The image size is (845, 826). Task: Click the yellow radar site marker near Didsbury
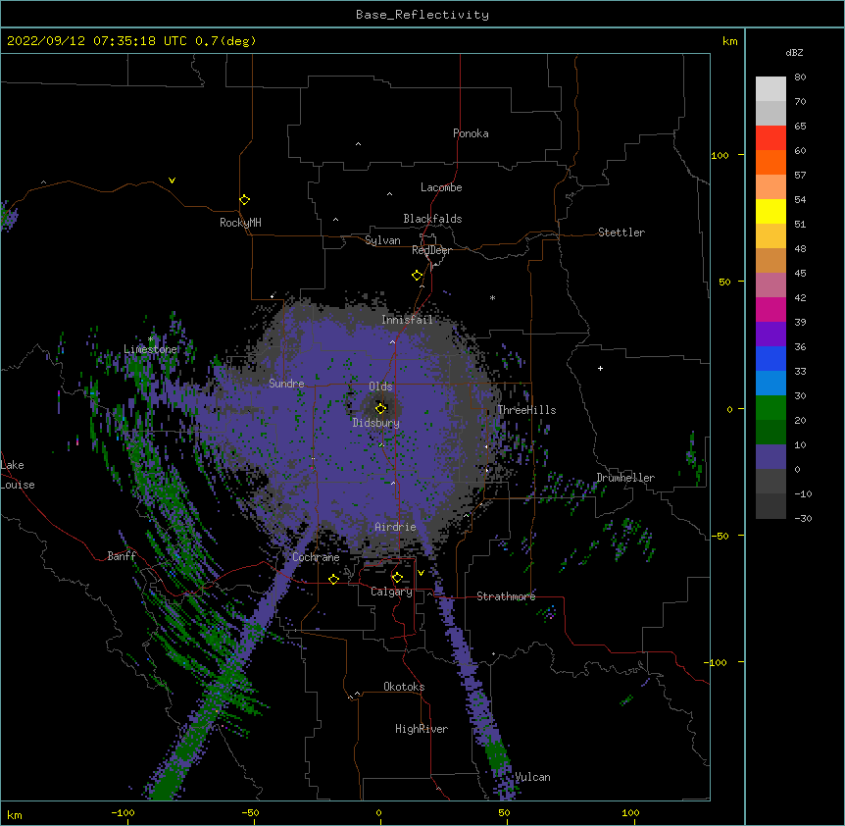(380, 408)
